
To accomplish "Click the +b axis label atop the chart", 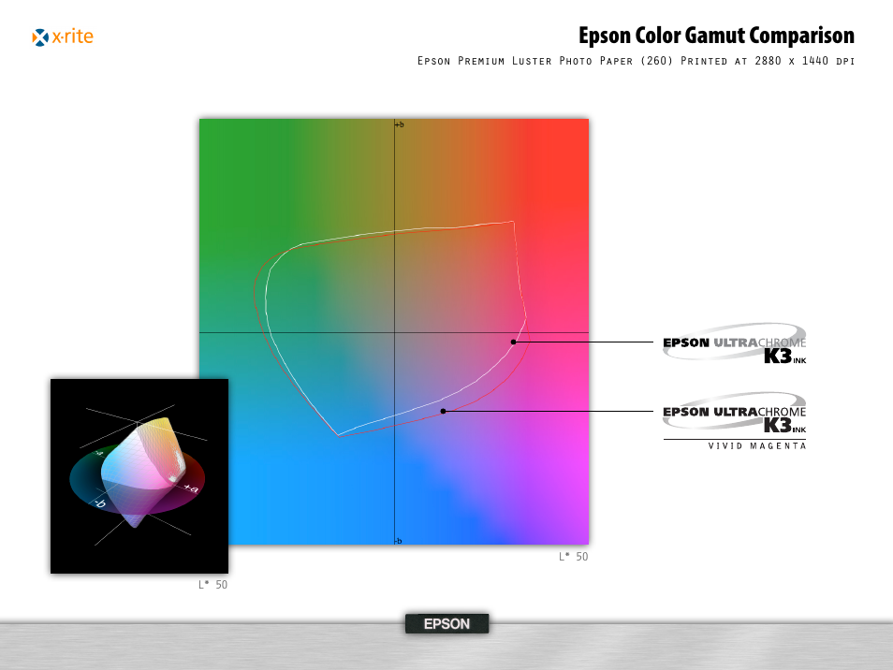I will pyautogui.click(x=400, y=124).
